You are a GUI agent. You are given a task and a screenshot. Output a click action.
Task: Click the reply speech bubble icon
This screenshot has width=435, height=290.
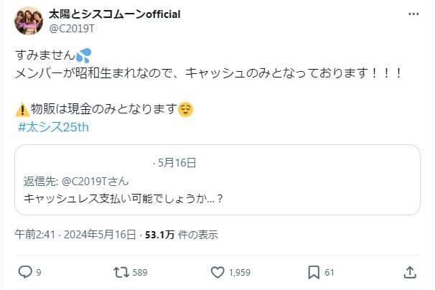click(x=24, y=272)
